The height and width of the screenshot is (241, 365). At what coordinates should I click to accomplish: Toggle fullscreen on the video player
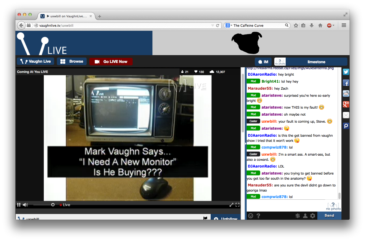pyautogui.click(x=237, y=205)
